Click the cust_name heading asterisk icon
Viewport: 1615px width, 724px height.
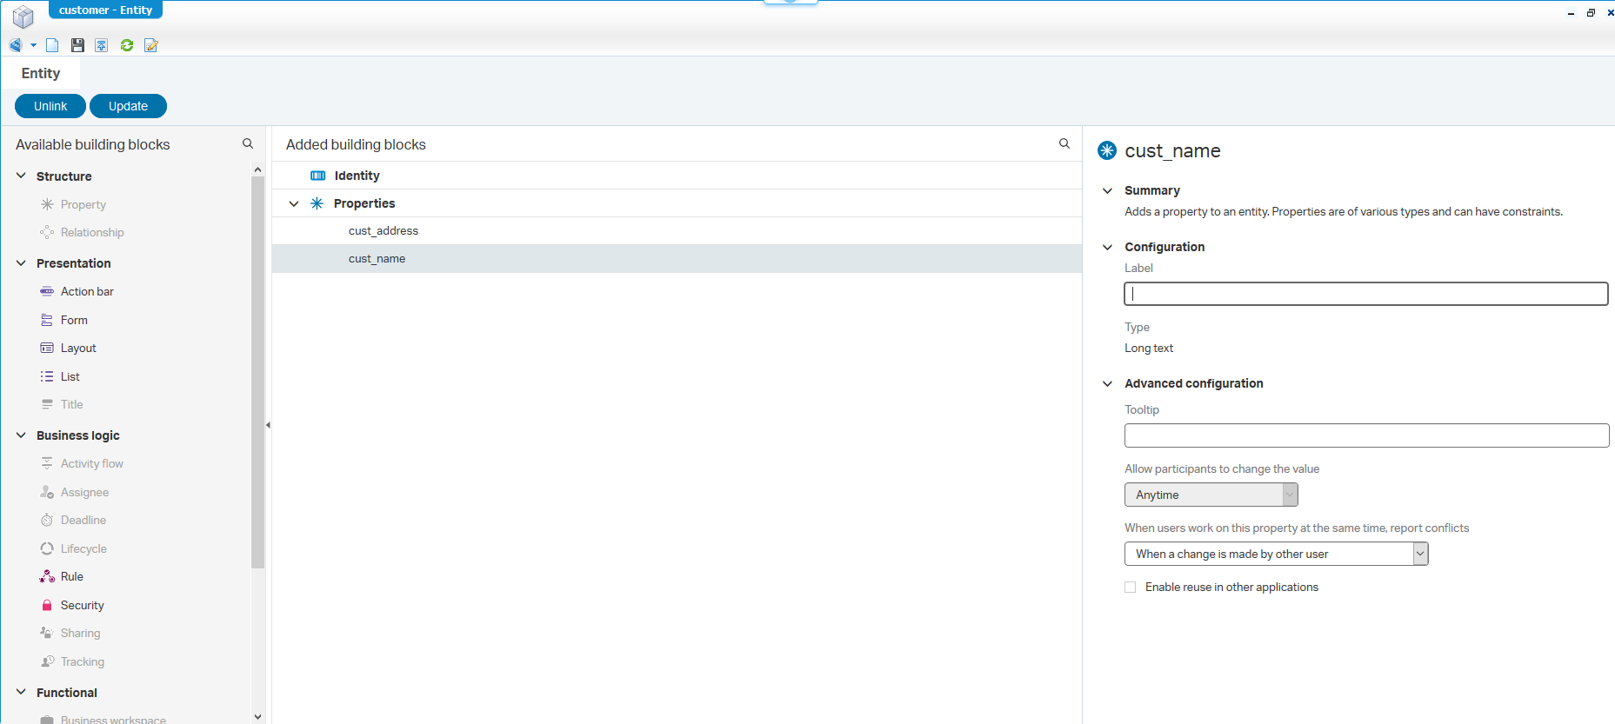coord(1107,150)
